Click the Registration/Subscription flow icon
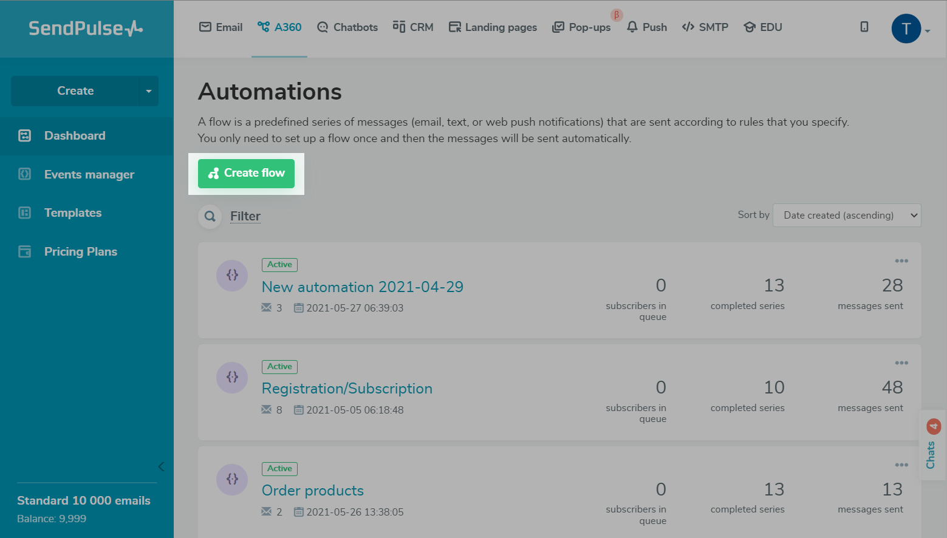 pos(232,377)
